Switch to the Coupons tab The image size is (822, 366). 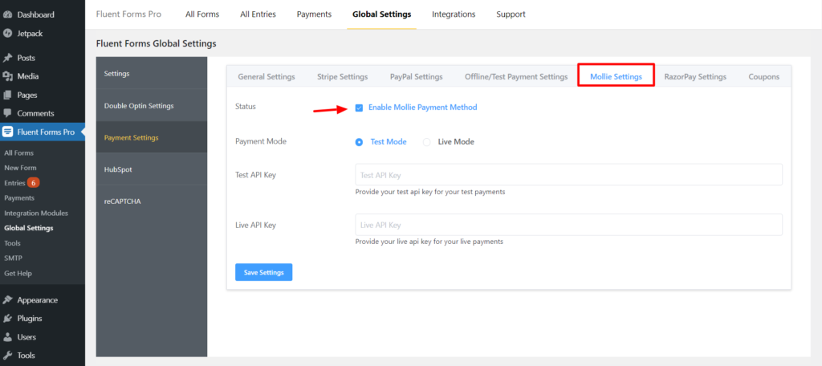point(763,76)
